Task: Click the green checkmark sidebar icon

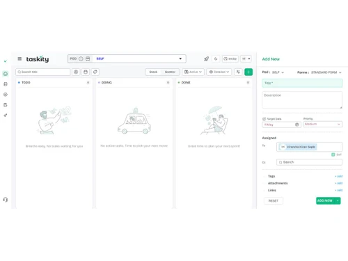Action: pyautogui.click(x=6, y=61)
